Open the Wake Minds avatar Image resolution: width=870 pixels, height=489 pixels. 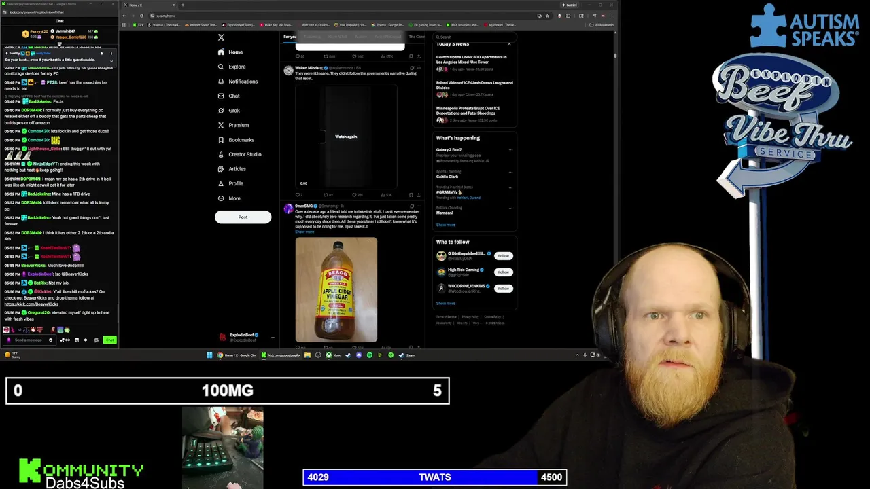pos(288,70)
